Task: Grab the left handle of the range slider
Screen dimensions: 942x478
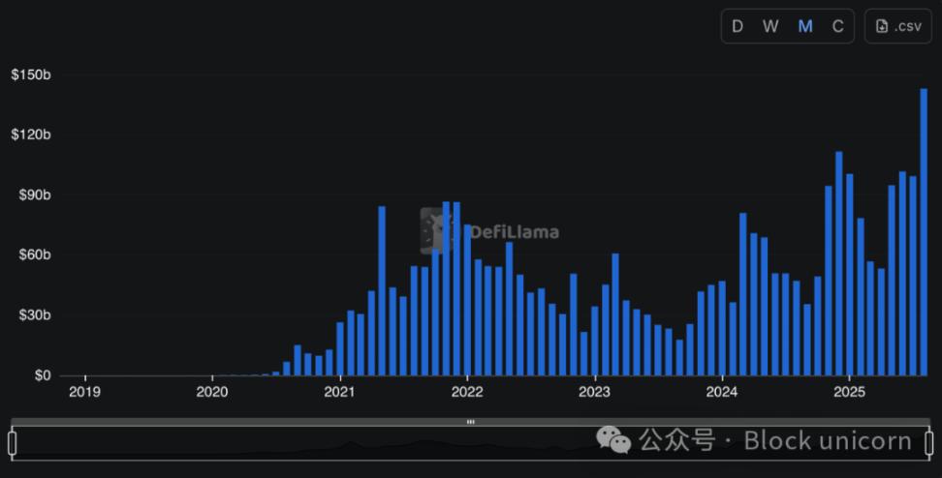Action: pyautogui.click(x=13, y=442)
